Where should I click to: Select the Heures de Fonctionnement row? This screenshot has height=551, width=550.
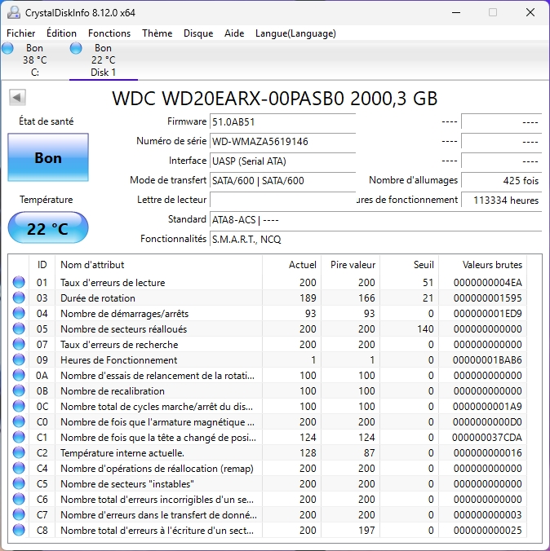pyautogui.click(x=269, y=359)
